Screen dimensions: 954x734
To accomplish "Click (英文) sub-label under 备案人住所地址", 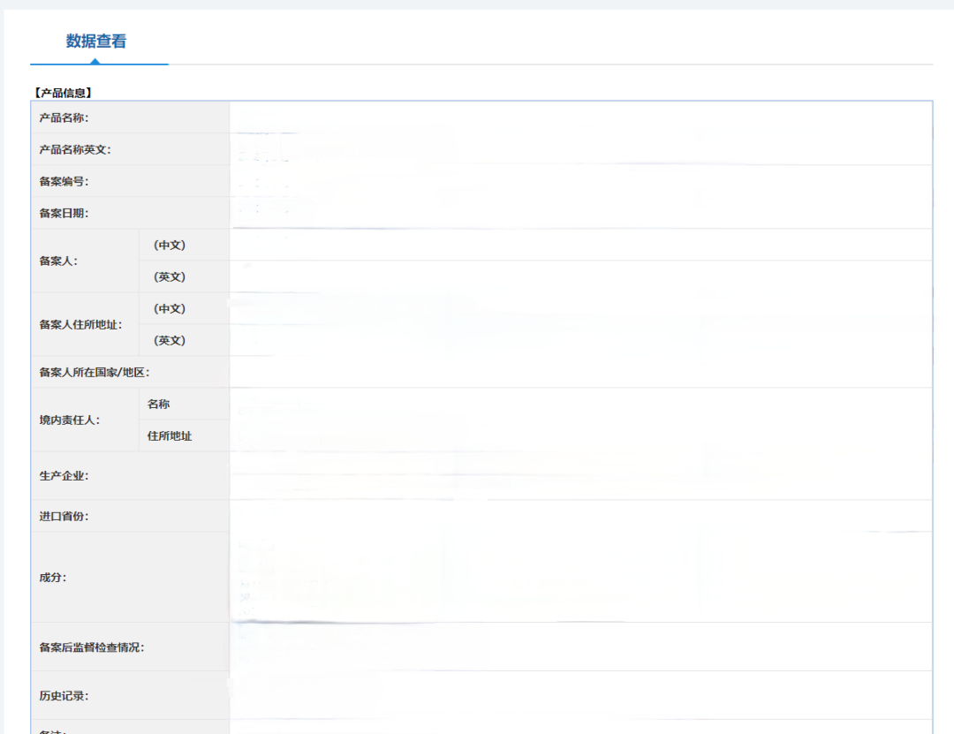I will coord(170,340).
